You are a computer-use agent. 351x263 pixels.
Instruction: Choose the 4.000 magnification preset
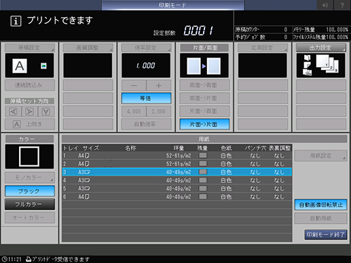[x=134, y=111]
